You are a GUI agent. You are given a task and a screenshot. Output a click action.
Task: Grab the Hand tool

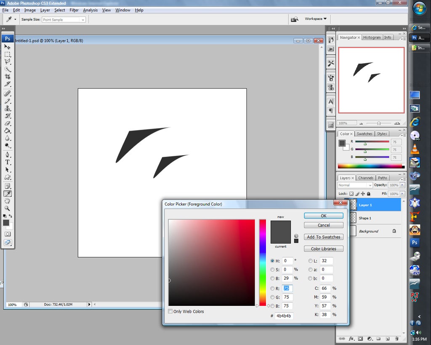(8, 201)
